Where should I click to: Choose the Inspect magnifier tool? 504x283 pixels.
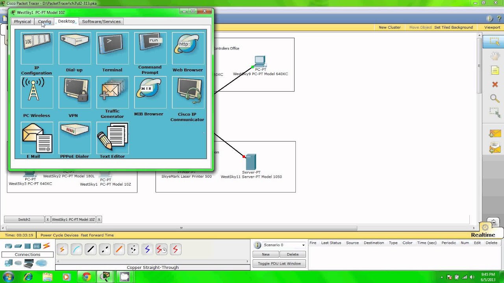tap(495, 99)
